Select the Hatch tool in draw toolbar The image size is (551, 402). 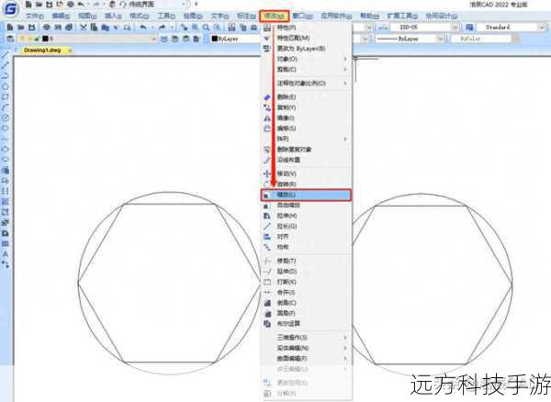click(x=6, y=202)
